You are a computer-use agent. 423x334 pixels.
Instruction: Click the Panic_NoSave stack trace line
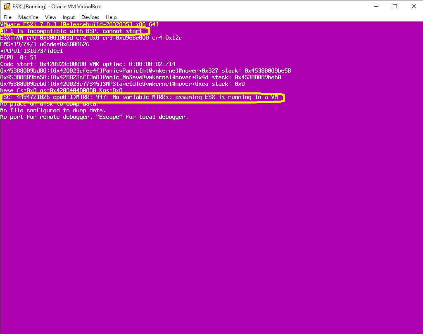(x=141, y=77)
